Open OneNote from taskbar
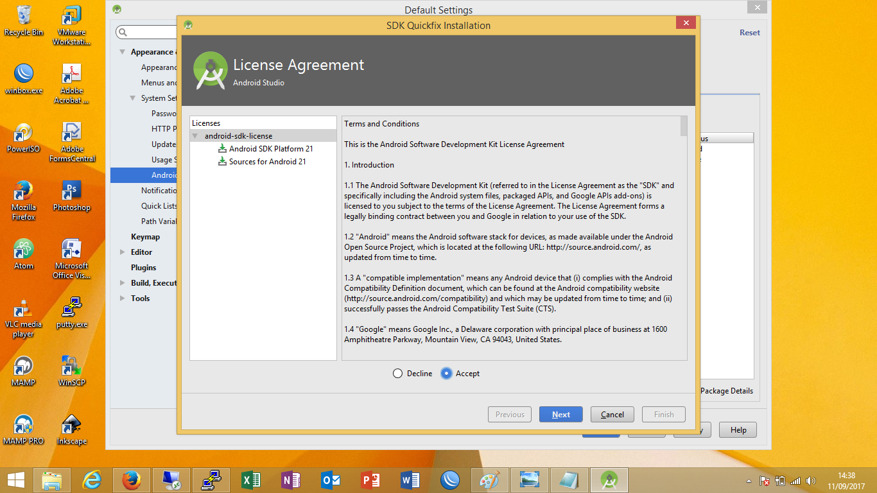Viewport: 877px width, 493px height. (291, 480)
